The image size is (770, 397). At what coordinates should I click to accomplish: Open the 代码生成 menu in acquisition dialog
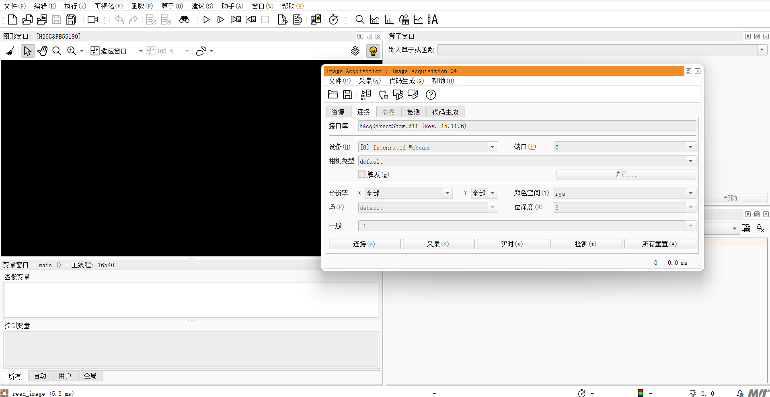pyautogui.click(x=406, y=81)
